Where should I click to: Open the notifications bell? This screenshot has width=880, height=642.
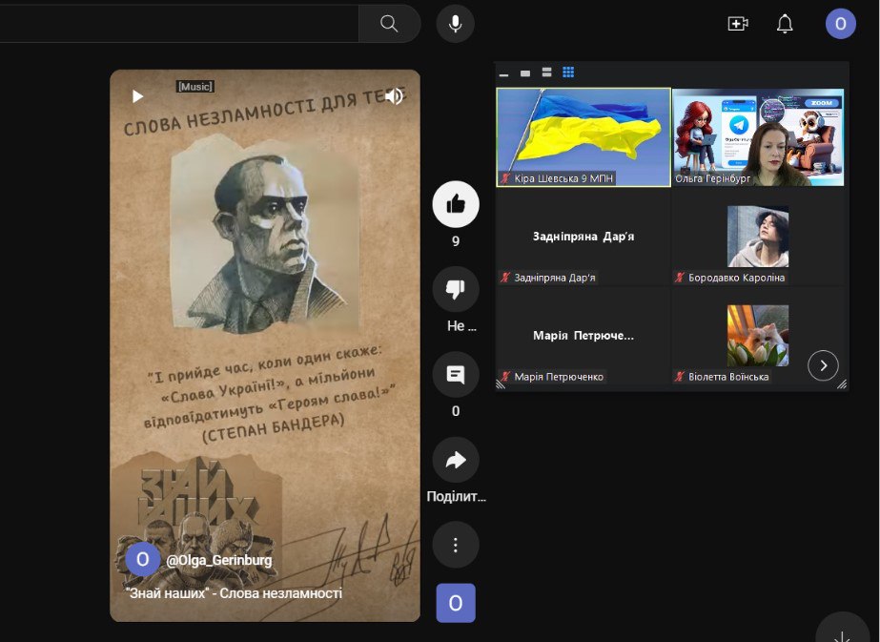(x=785, y=24)
